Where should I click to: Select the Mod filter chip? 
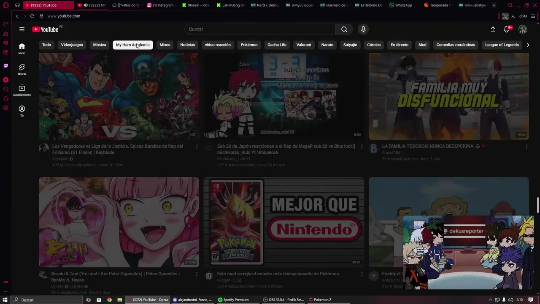pos(422,45)
